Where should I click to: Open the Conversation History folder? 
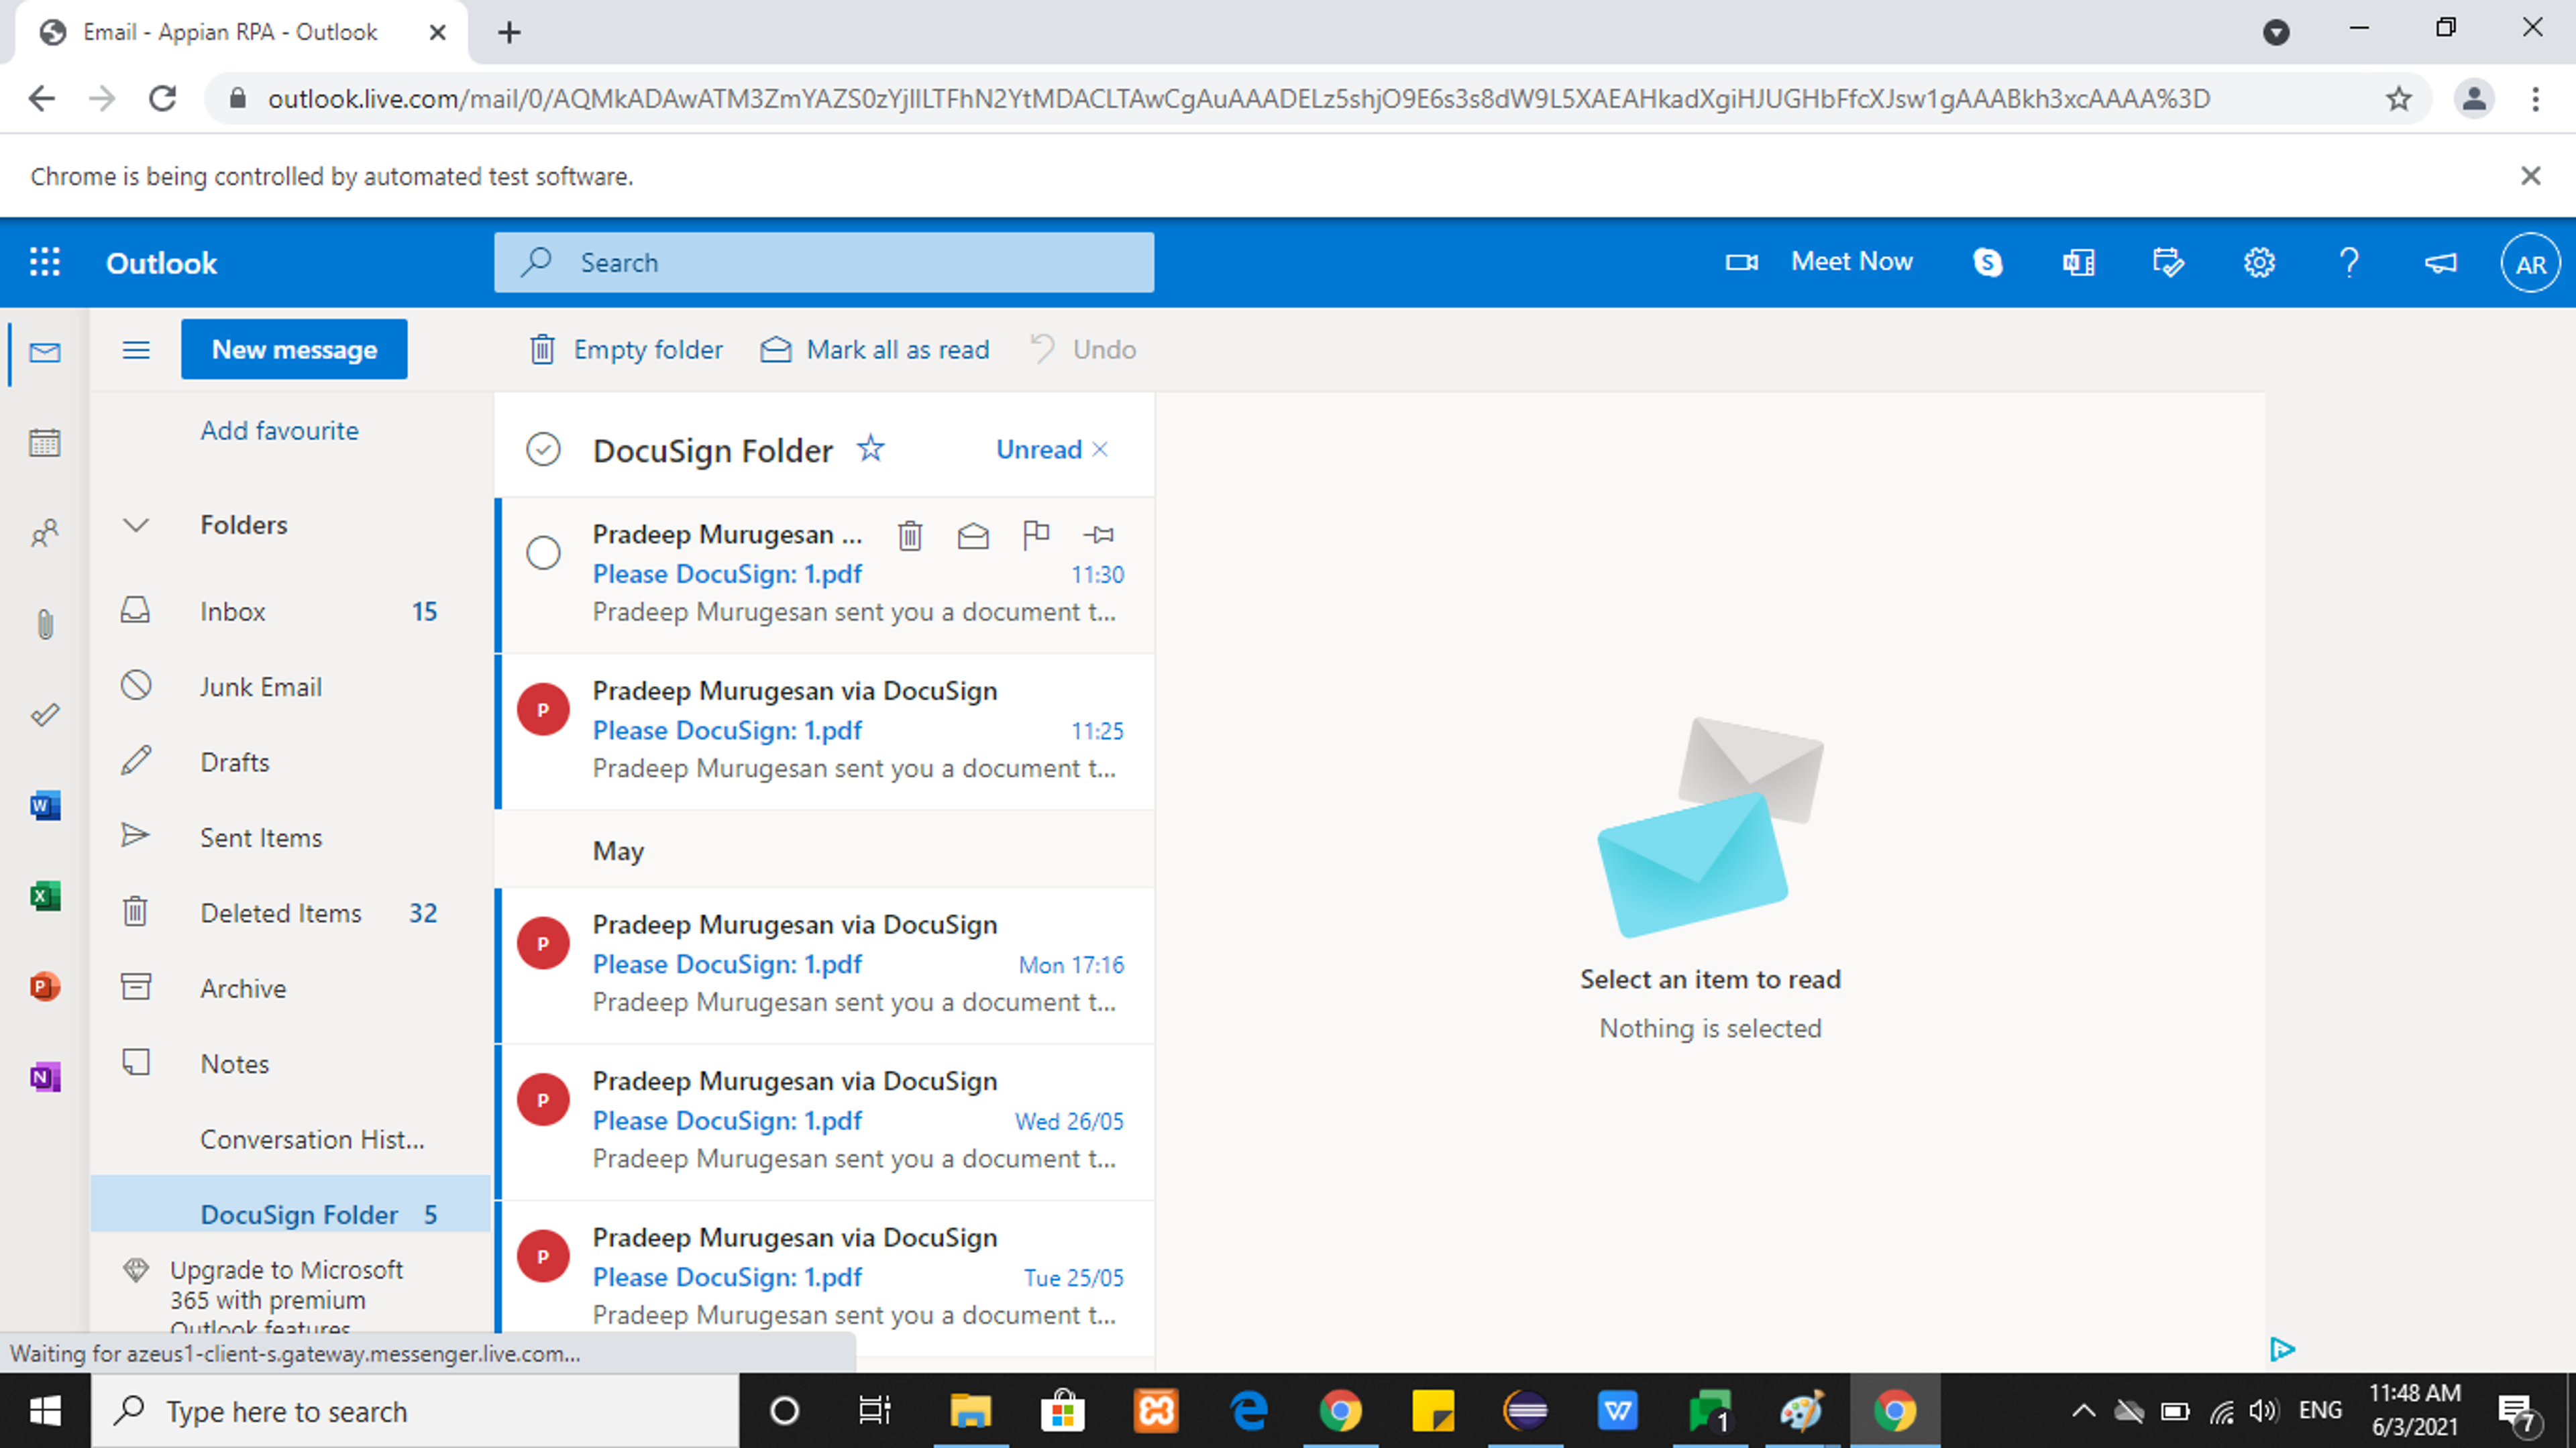pos(290,1139)
